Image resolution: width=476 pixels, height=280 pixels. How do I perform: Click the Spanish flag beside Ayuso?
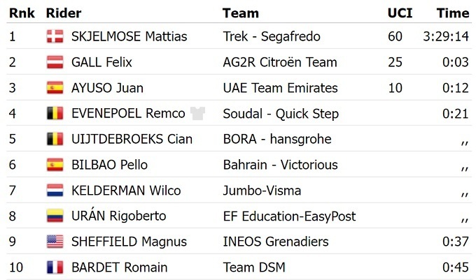coord(55,88)
